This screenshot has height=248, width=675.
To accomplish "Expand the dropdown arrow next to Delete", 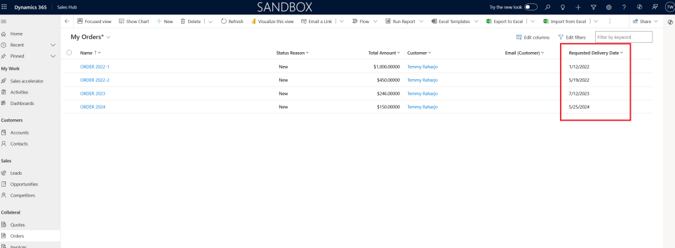I will 210,22.
